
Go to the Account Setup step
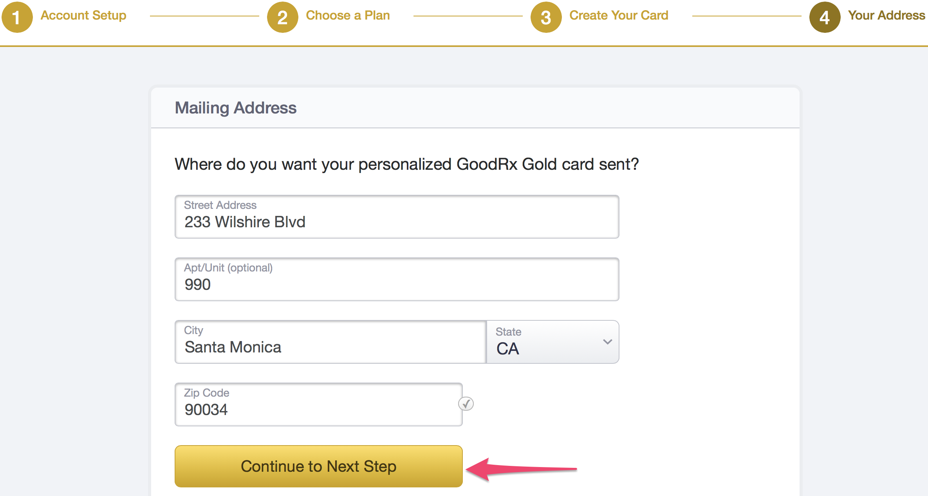click(83, 15)
